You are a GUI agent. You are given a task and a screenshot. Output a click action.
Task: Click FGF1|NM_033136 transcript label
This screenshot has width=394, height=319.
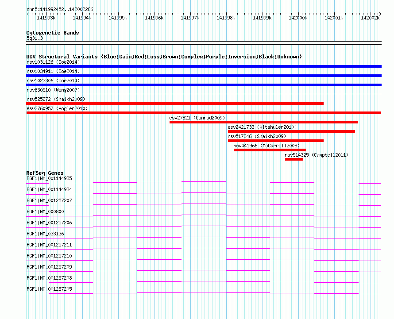pyautogui.click(x=45, y=234)
